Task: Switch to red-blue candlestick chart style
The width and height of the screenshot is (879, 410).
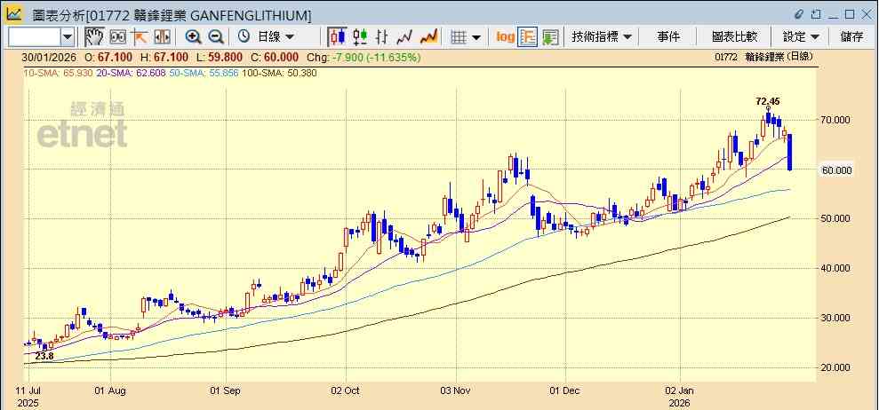Action: click(x=337, y=37)
